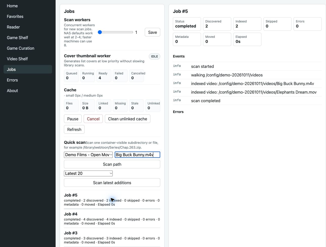This screenshot has width=326, height=247.
Task: Open Game Curation page
Action: (28, 48)
